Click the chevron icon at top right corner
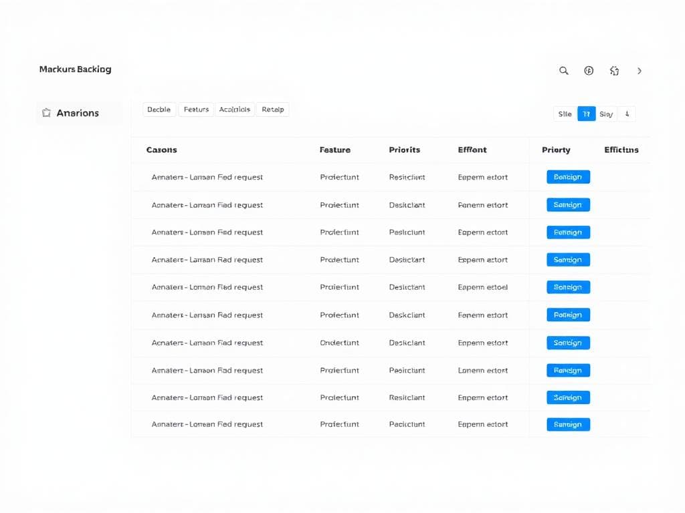This screenshot has height=513, width=685. (x=640, y=70)
